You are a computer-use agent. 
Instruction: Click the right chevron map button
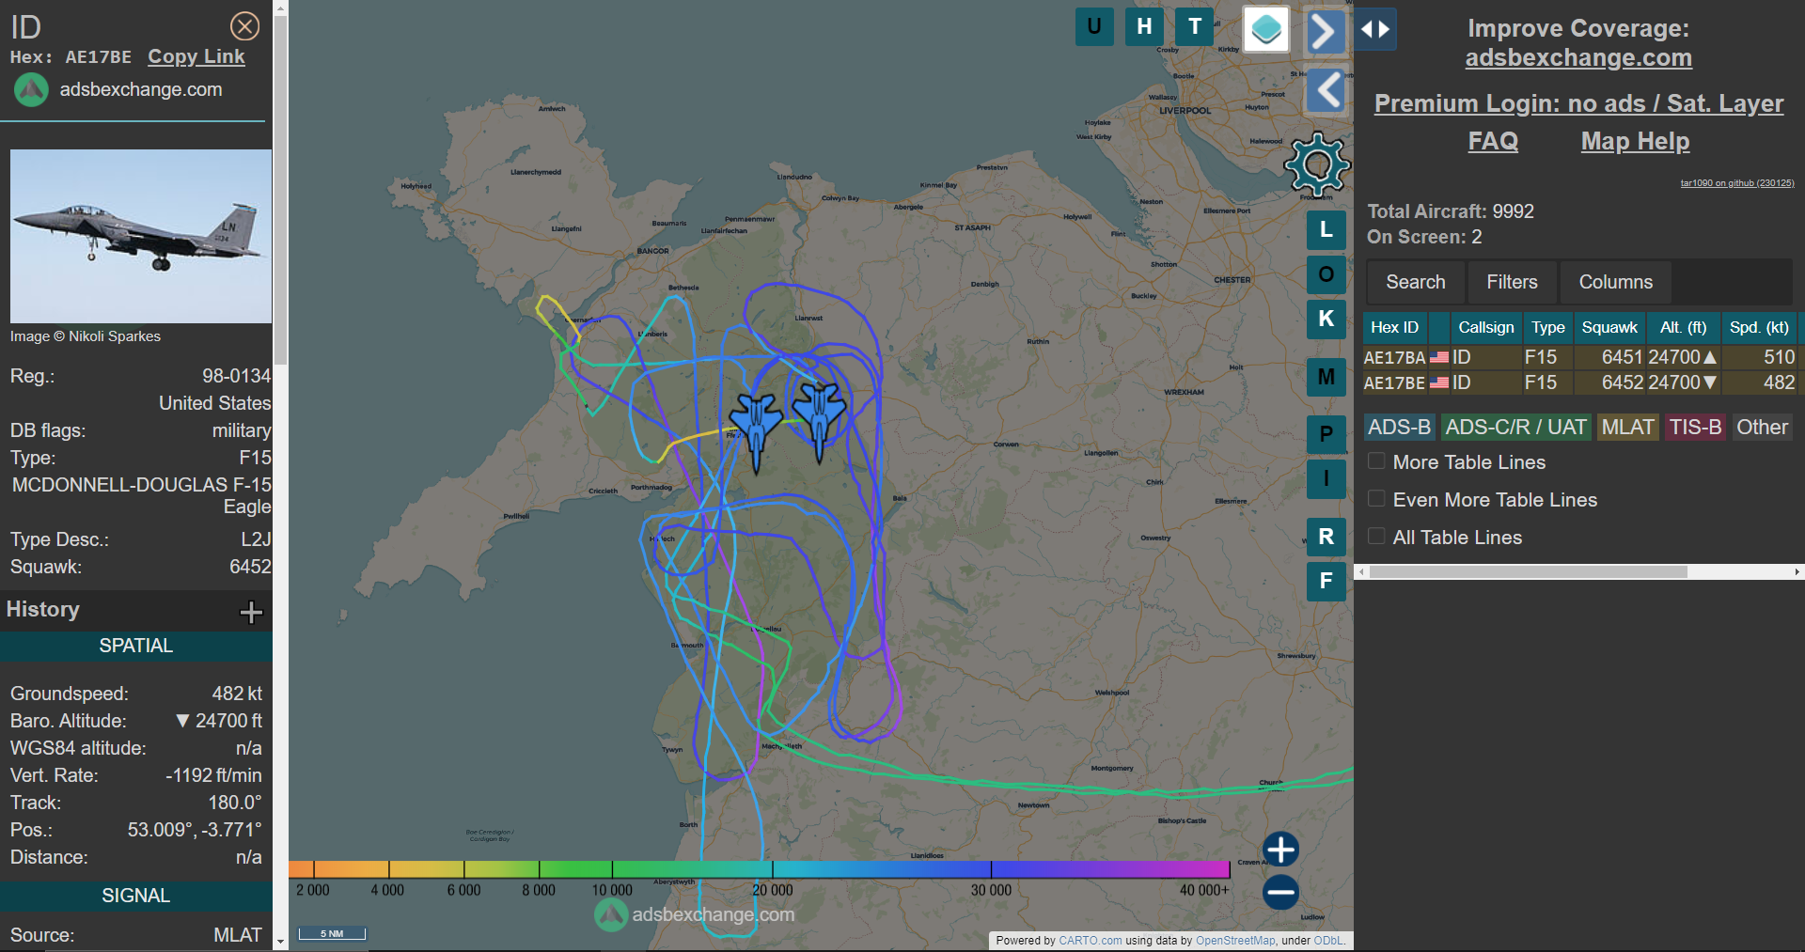(1325, 31)
